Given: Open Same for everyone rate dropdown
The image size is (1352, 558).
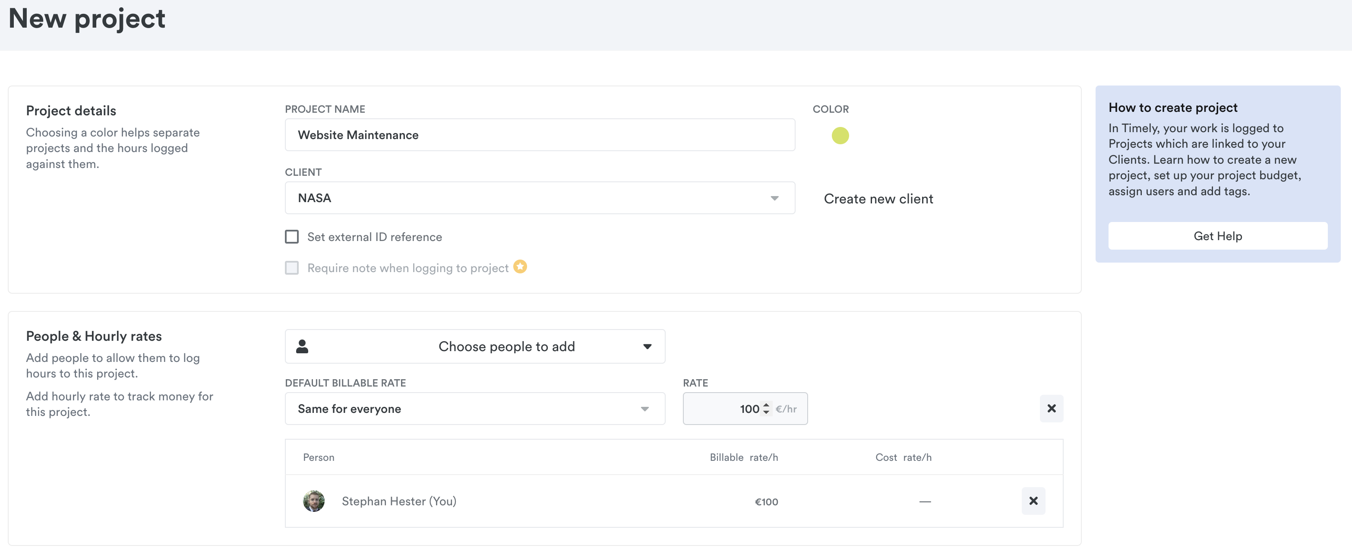Looking at the screenshot, I should pos(474,409).
